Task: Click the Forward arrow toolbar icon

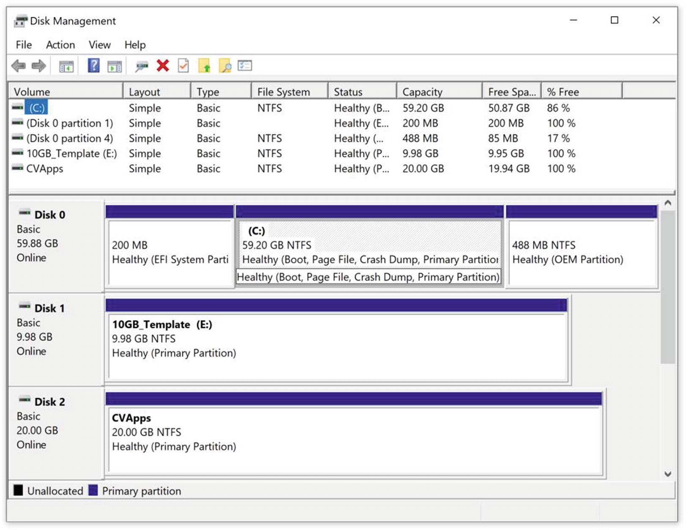Action: click(x=39, y=66)
